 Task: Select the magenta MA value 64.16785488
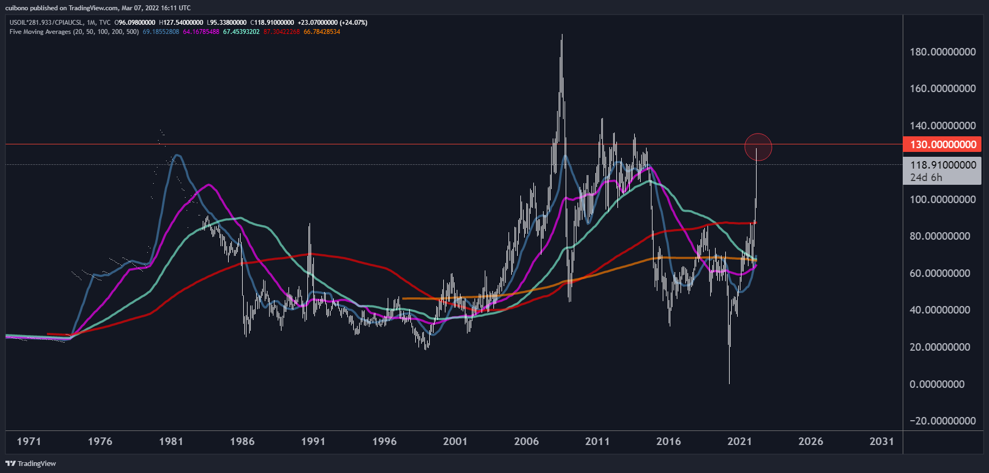[201, 32]
